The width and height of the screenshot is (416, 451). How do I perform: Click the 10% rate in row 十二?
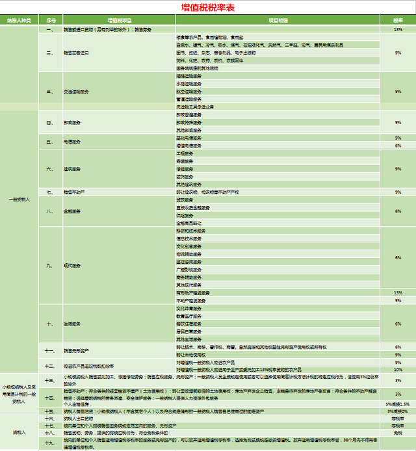[398, 370]
